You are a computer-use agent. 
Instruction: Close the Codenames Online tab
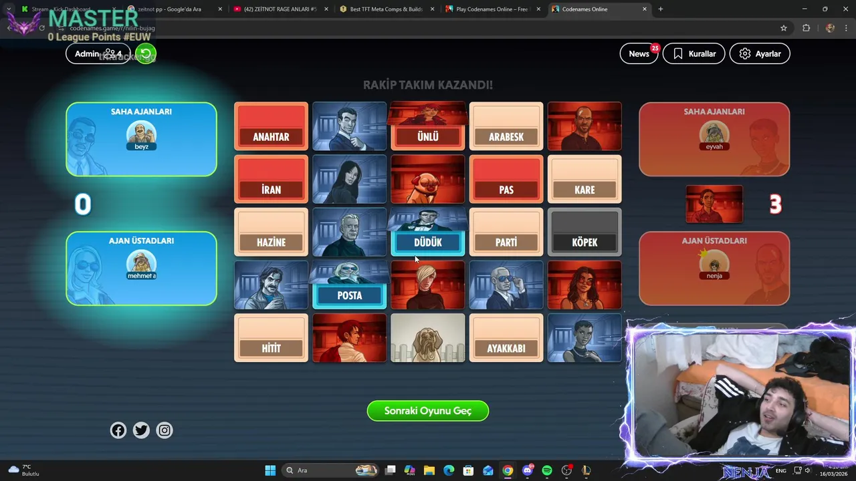(x=645, y=9)
